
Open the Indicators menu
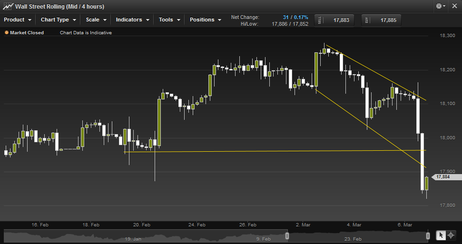tap(132, 20)
